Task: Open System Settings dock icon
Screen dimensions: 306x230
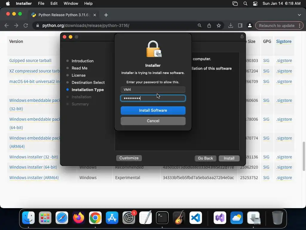Action: [129, 218]
